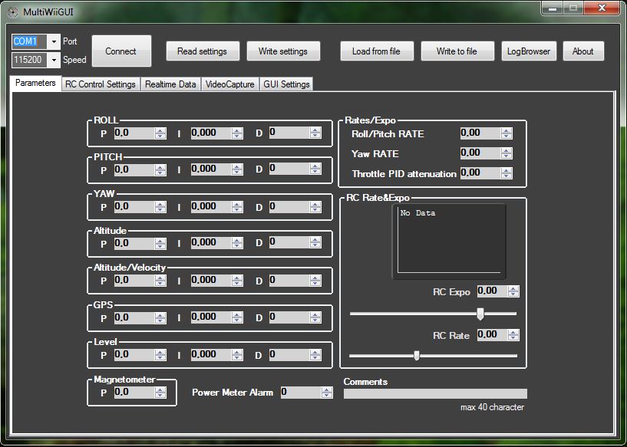Click the Altitude D spinner arrows
The image size is (627, 447).
[x=315, y=242]
